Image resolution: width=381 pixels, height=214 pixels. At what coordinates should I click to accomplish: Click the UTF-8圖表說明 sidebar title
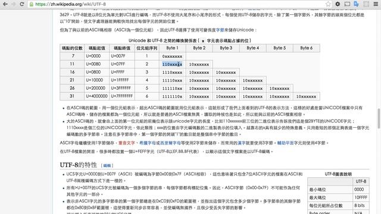pyautogui.click(x=338, y=174)
